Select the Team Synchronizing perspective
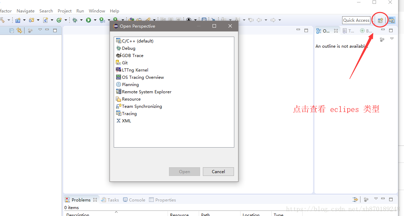Viewport: 404px width, 216px height. (139, 106)
